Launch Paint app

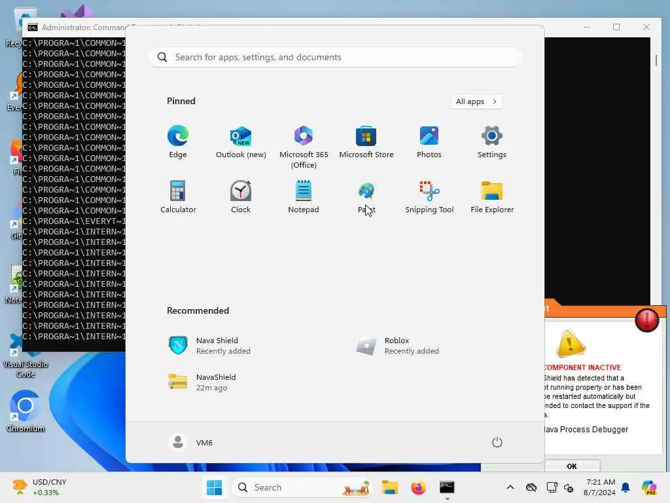coord(366,197)
